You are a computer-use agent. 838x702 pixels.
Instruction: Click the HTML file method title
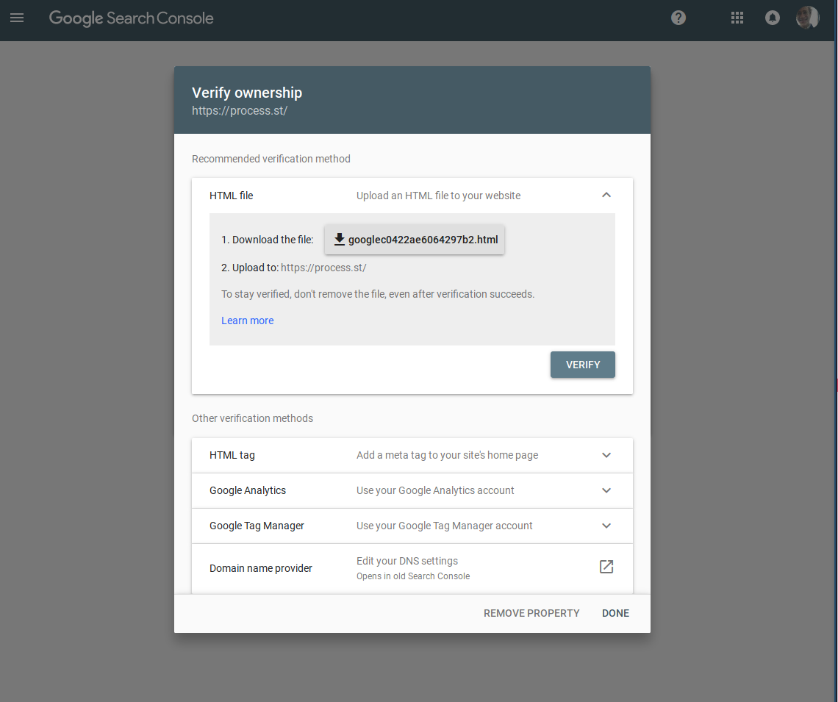click(x=232, y=196)
